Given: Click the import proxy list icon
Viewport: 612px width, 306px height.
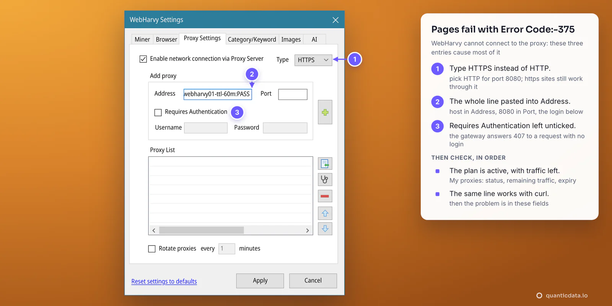Looking at the screenshot, I should 325,164.
